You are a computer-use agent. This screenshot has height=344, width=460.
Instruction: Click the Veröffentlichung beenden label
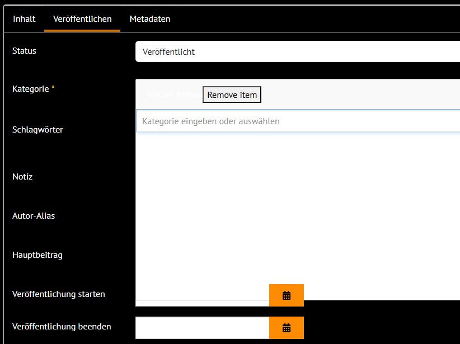click(x=62, y=327)
